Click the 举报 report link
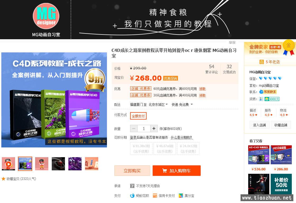 [232, 42]
